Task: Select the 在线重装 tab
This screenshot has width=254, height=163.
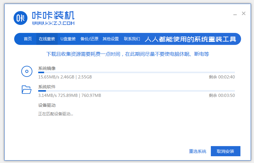Action: pyautogui.click(x=47, y=39)
